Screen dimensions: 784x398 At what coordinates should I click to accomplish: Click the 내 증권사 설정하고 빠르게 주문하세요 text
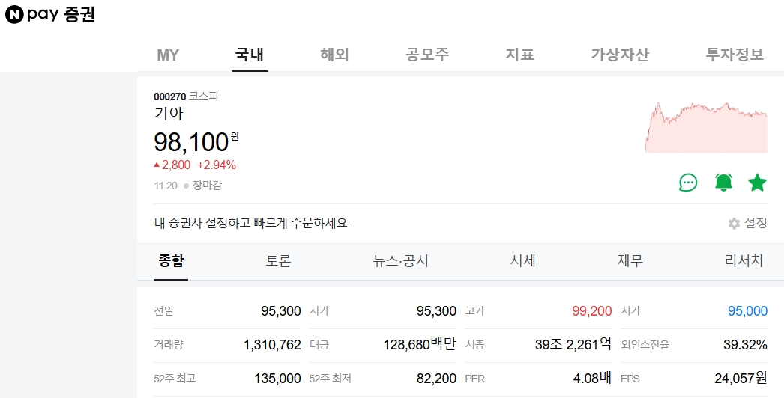(252, 223)
